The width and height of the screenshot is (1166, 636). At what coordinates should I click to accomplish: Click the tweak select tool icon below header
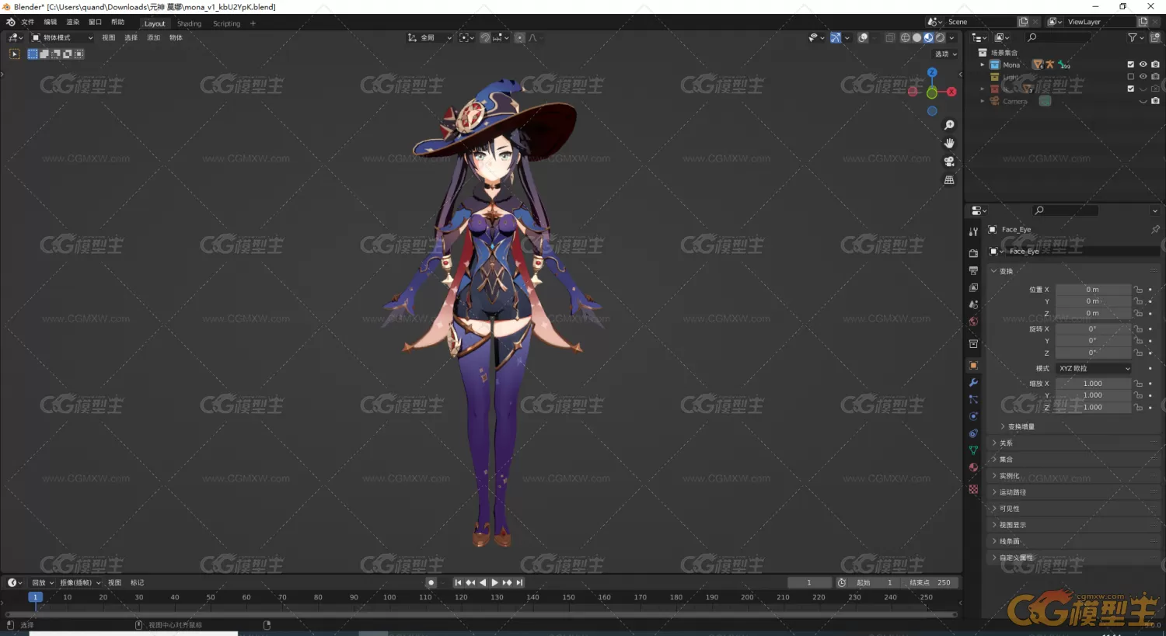click(x=14, y=54)
